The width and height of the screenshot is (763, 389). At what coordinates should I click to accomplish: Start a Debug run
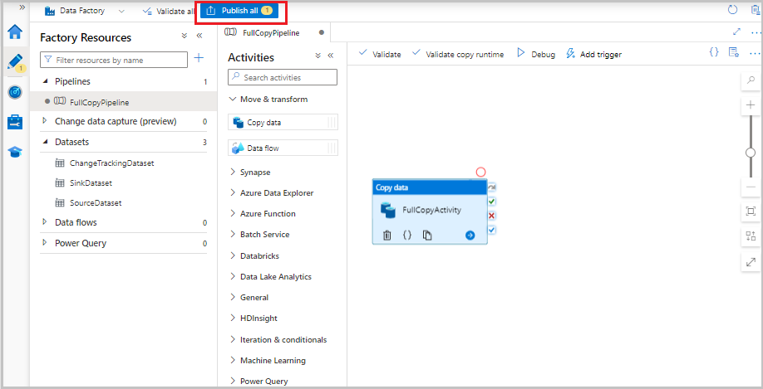coord(536,55)
